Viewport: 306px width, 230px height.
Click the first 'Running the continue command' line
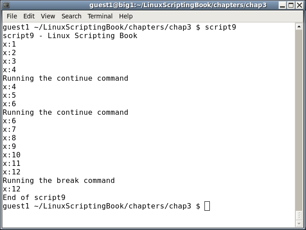pyautogui.click(x=66, y=78)
